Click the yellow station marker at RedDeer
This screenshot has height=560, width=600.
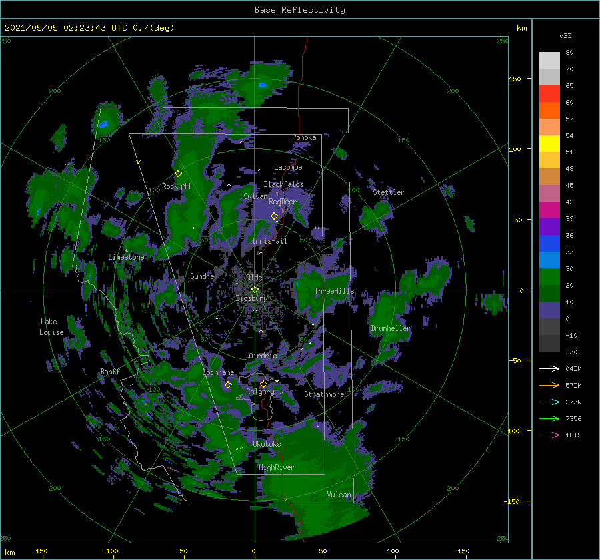click(x=274, y=216)
